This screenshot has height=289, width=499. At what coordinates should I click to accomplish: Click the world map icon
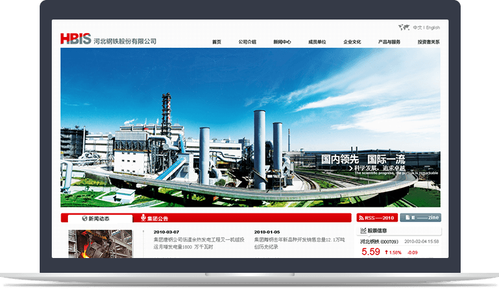click(x=404, y=28)
